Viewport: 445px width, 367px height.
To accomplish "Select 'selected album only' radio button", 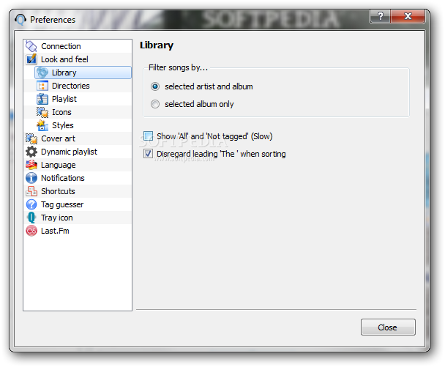I will tap(155, 104).
